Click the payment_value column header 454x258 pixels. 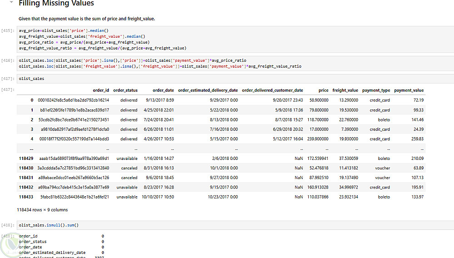point(409,90)
